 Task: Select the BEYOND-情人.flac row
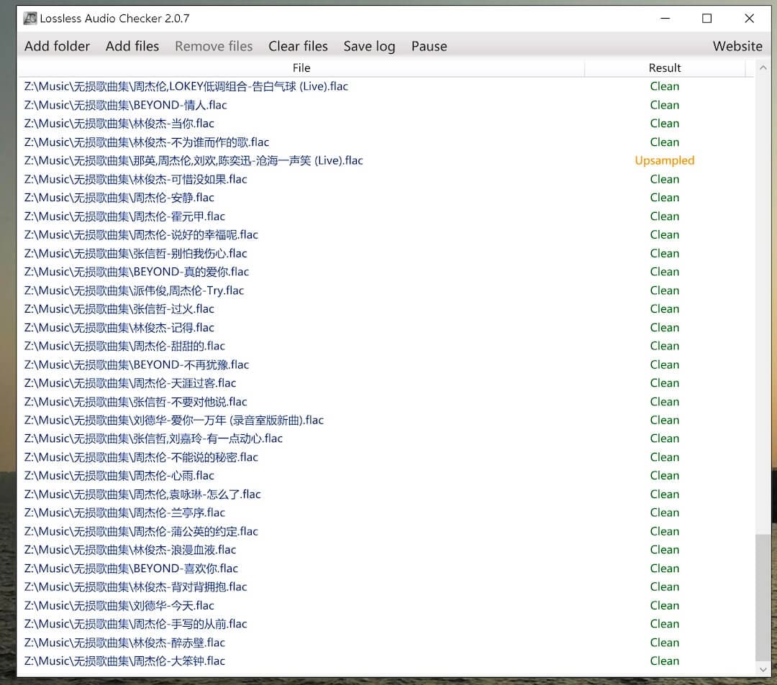coord(126,105)
